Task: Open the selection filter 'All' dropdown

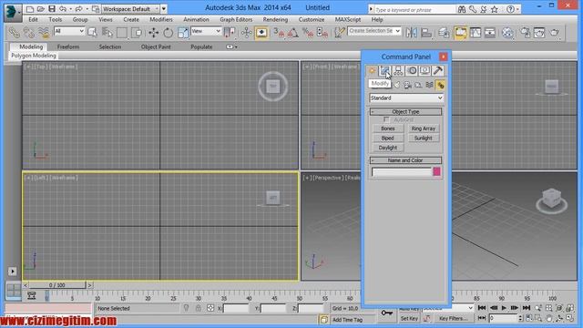Action: [x=69, y=32]
